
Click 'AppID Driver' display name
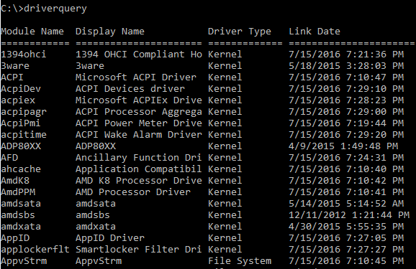[110, 238]
